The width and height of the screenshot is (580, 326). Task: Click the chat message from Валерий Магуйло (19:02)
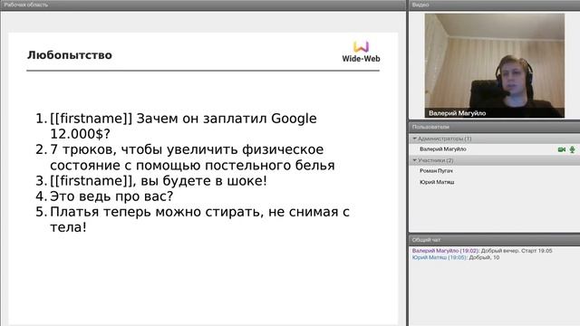[482, 251]
